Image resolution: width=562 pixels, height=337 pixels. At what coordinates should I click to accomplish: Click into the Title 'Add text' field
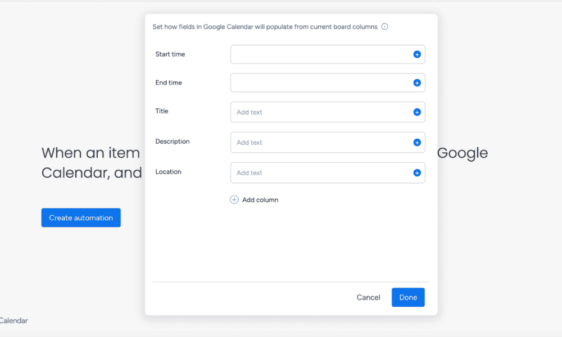(x=320, y=112)
